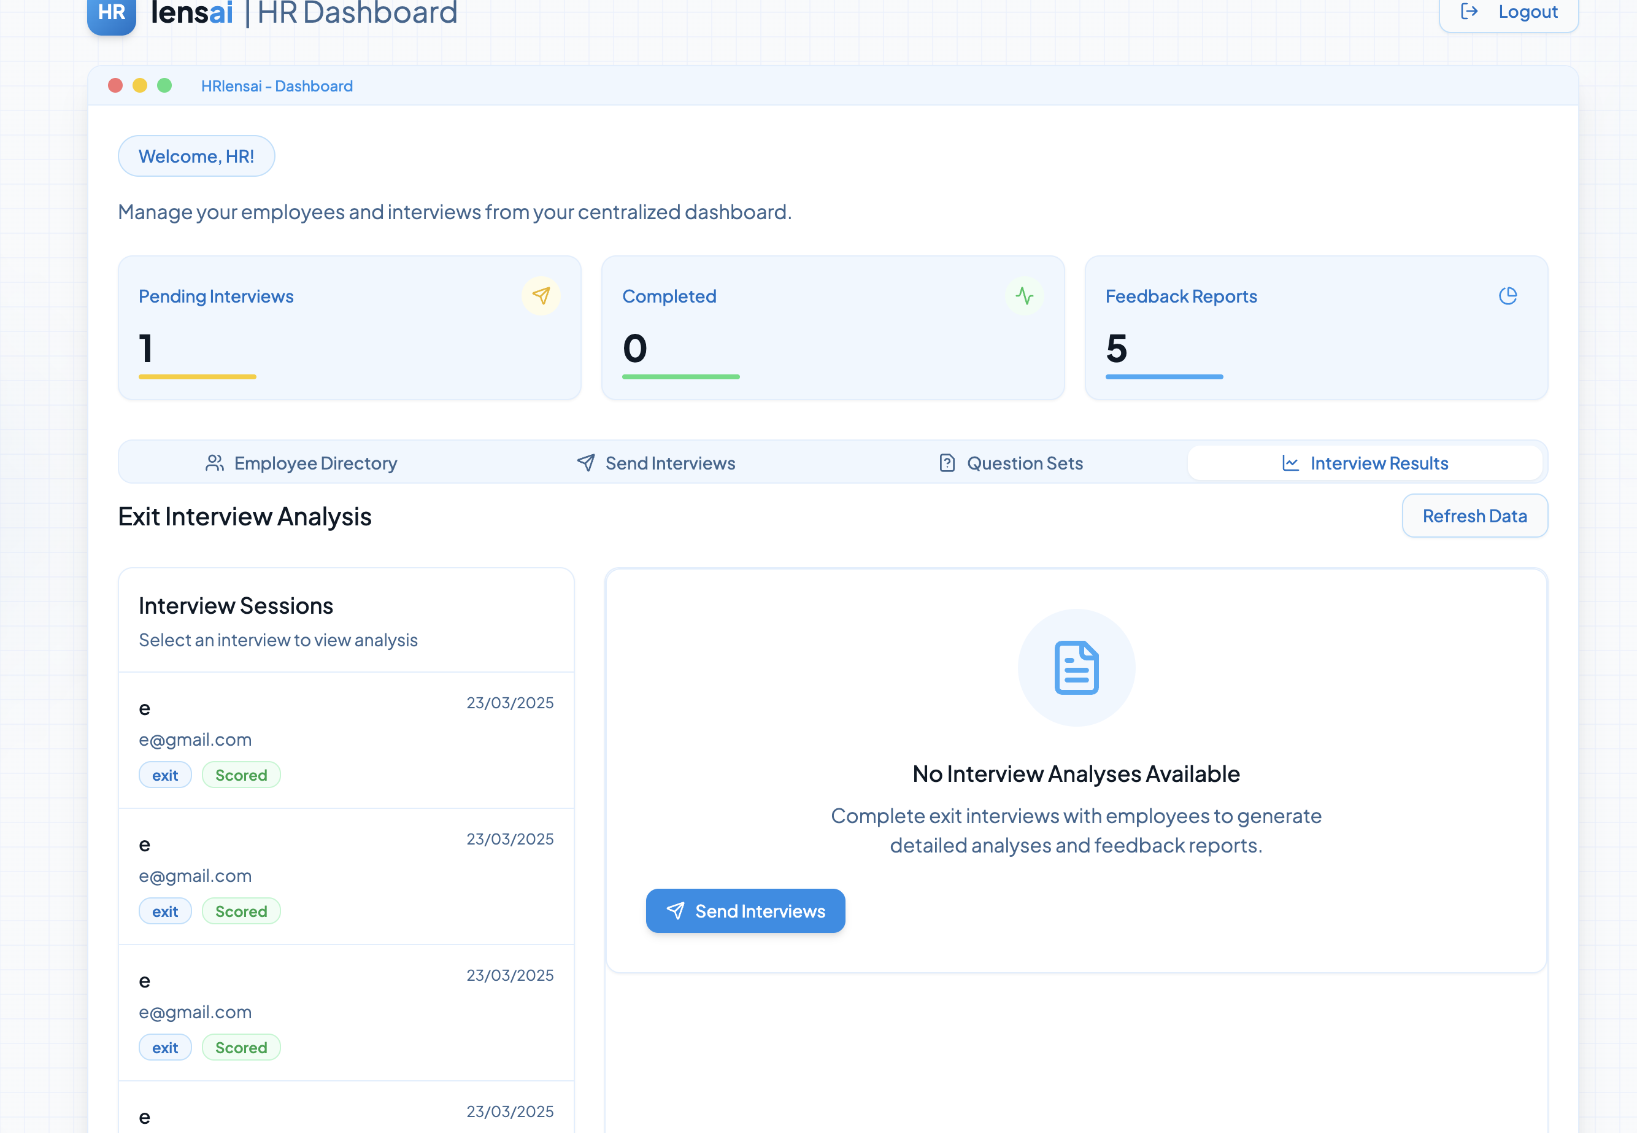The image size is (1637, 1133).
Task: Click 'No Interview Analyses Available' message
Action: 1076,774
